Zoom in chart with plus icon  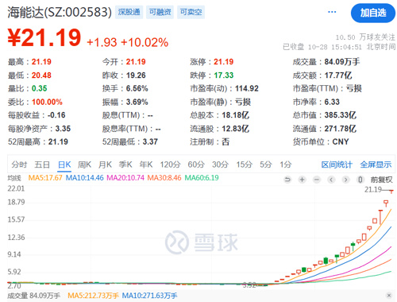[x=302, y=180]
